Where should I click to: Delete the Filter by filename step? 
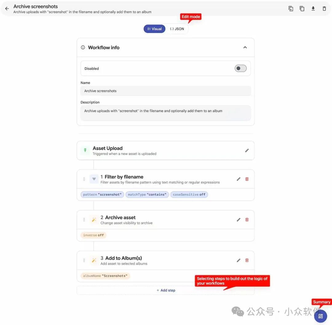(x=247, y=179)
